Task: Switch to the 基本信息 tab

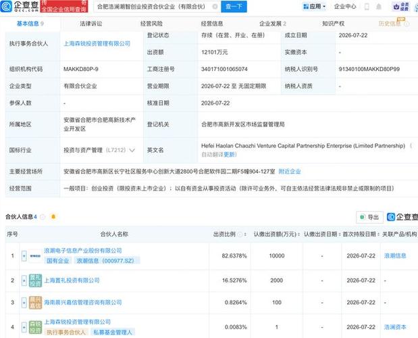Action: 30,24
